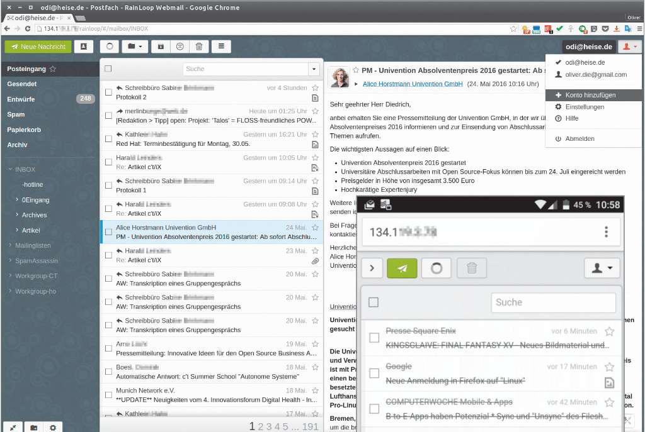This screenshot has height=432, width=645.
Task: Archive the selected messages
Action: point(161,47)
